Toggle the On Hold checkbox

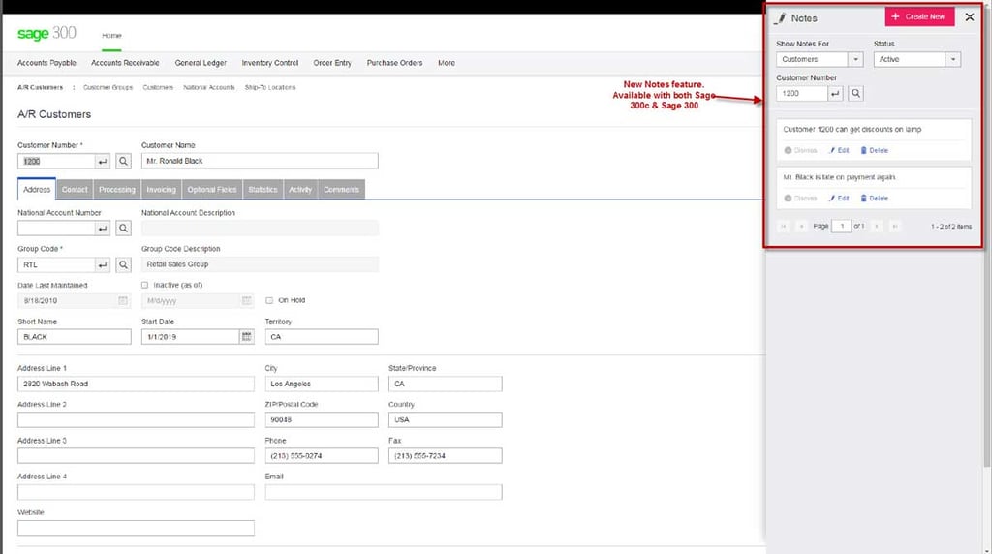coord(269,300)
